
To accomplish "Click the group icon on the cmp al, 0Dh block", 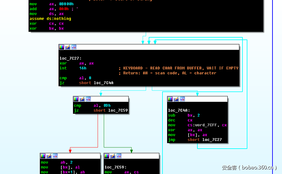I will pos(88,99).
